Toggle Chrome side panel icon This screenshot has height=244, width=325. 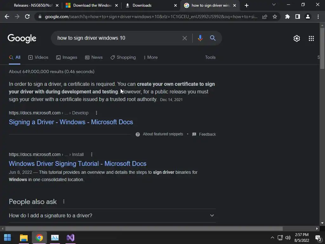[x=298, y=17]
